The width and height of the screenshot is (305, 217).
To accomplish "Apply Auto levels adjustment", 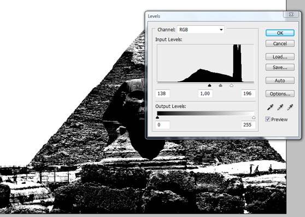I will click(280, 80).
